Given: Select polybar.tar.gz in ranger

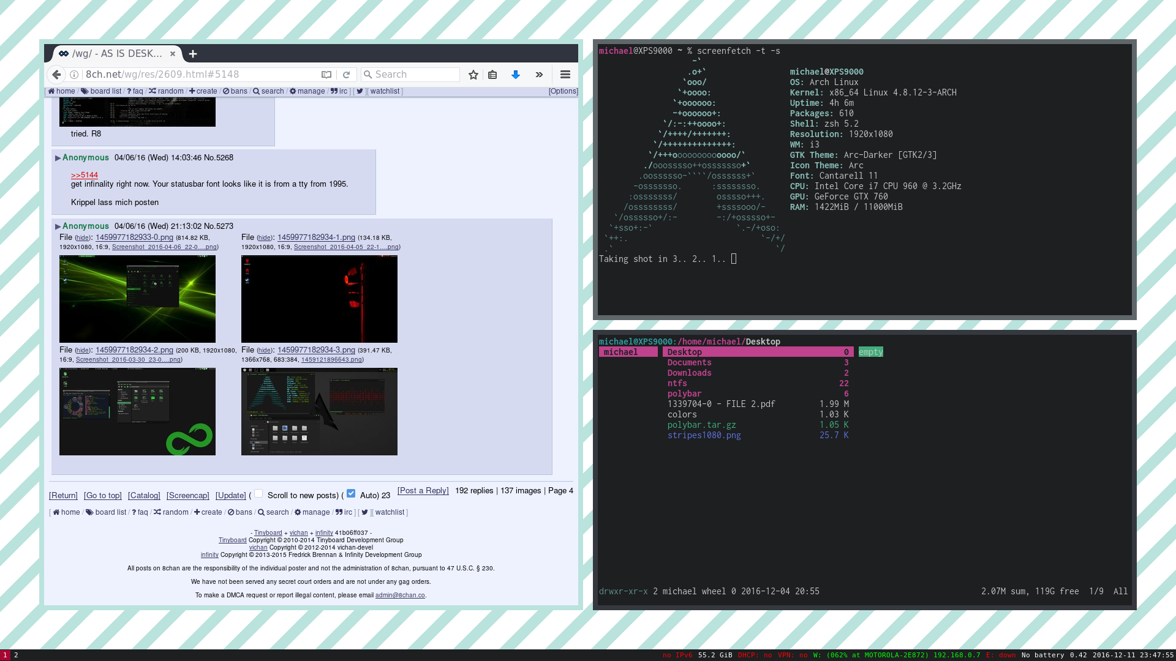Looking at the screenshot, I should [x=758, y=425].
